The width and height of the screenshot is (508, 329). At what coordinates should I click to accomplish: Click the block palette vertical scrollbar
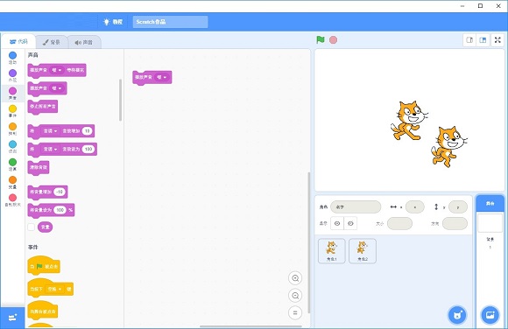coord(121,100)
